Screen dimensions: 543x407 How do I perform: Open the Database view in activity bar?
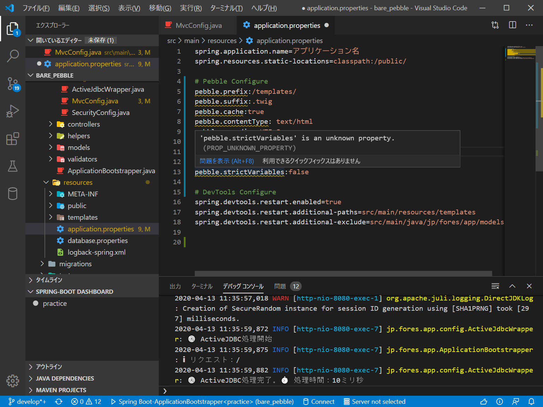pos(13,193)
